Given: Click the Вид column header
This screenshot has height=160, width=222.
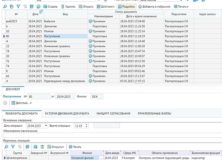Looking at the screenshot, I should point(65,14).
